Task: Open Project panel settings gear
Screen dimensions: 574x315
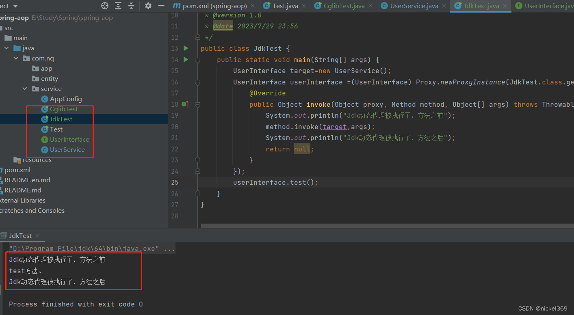Action: 148,6
